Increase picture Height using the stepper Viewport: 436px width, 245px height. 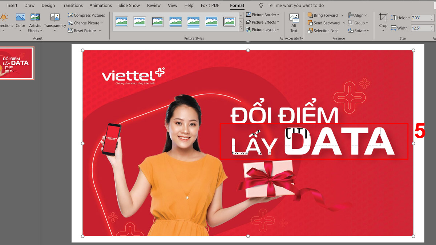[432, 15]
